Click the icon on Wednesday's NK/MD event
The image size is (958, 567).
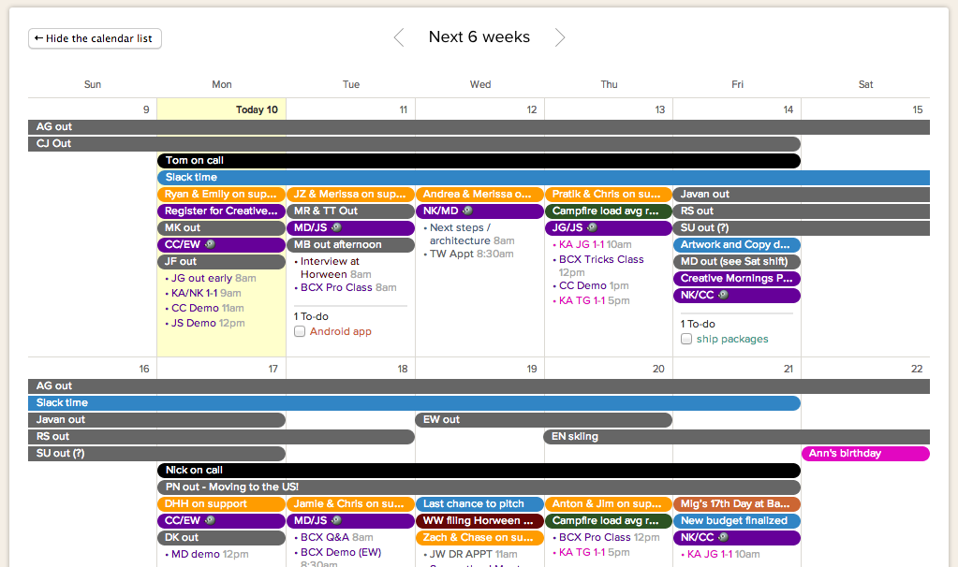[x=466, y=211]
